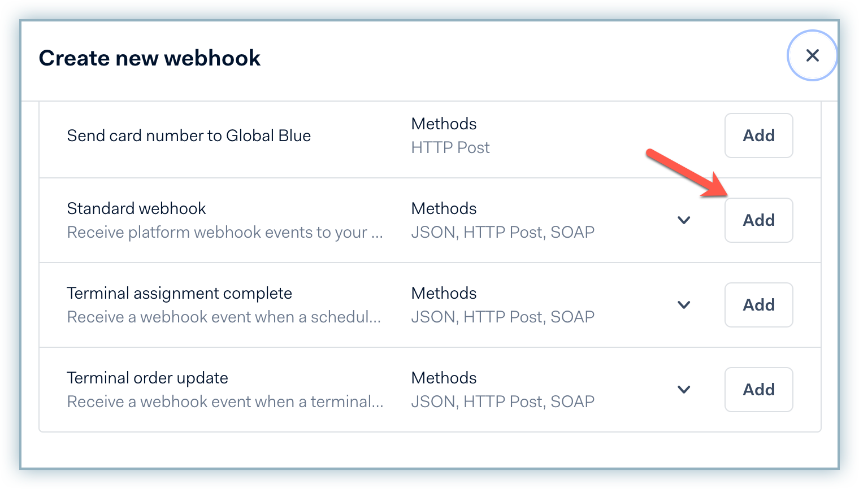Add the Send card number to Global Blue webhook
Screen dimensions: 859x489
click(x=758, y=136)
